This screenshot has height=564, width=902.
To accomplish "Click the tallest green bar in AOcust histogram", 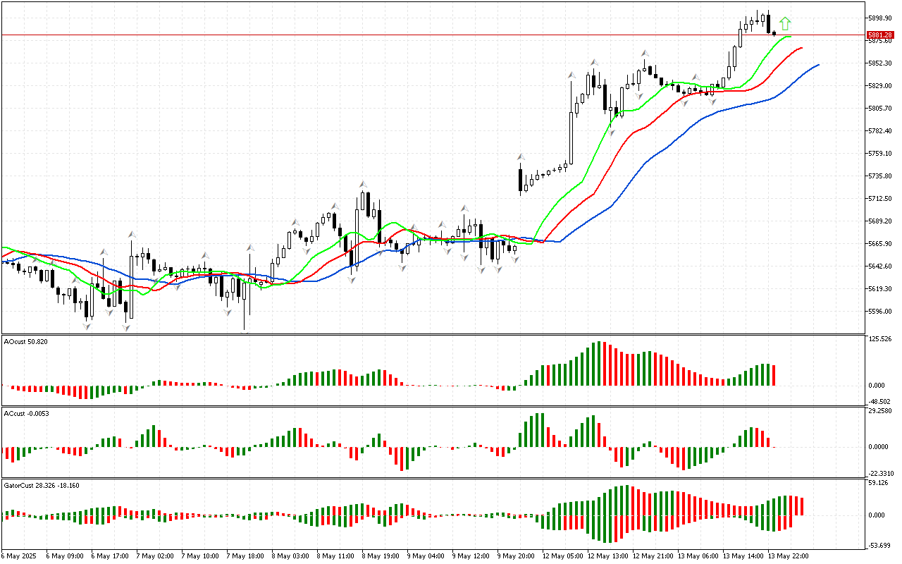I will [x=598, y=364].
